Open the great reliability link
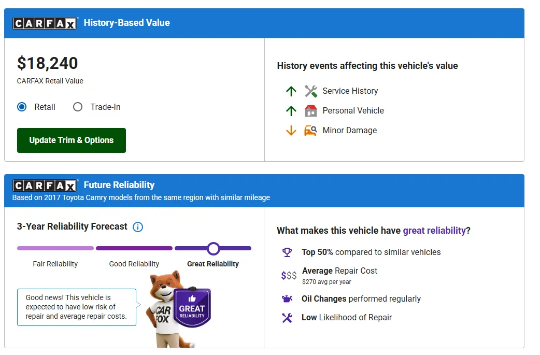The image size is (540, 355). click(x=434, y=230)
